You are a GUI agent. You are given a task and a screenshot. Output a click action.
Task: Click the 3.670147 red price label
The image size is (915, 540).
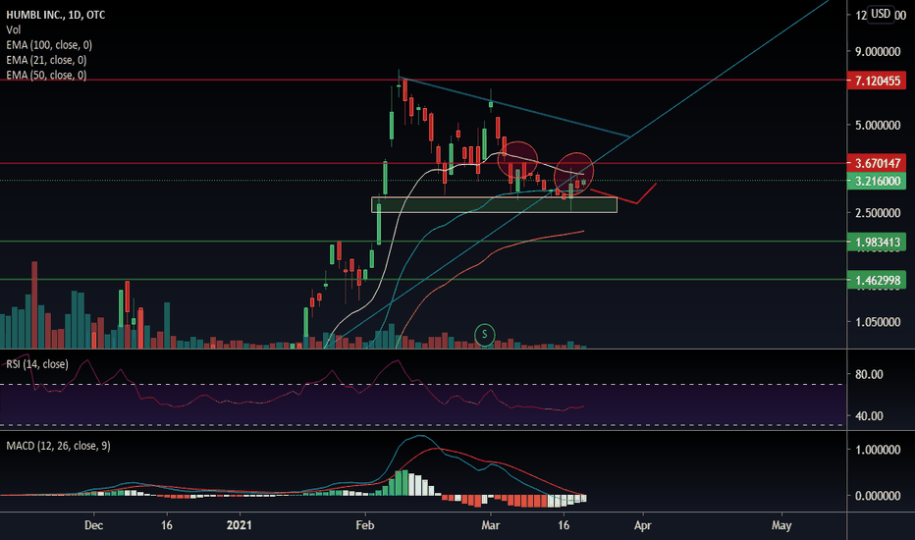(x=877, y=163)
